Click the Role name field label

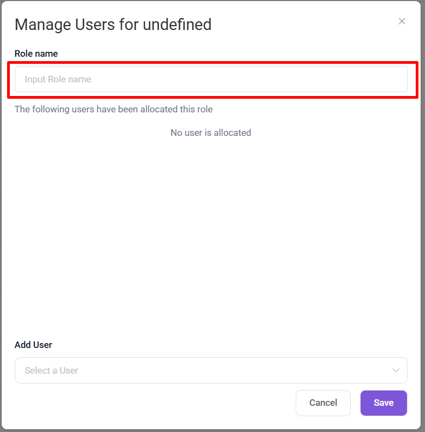click(36, 53)
